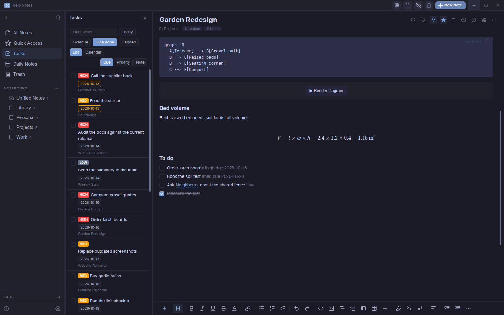This screenshot has width=504, height=315.
Task: Pick text color from toolbar
Action: pos(234,308)
